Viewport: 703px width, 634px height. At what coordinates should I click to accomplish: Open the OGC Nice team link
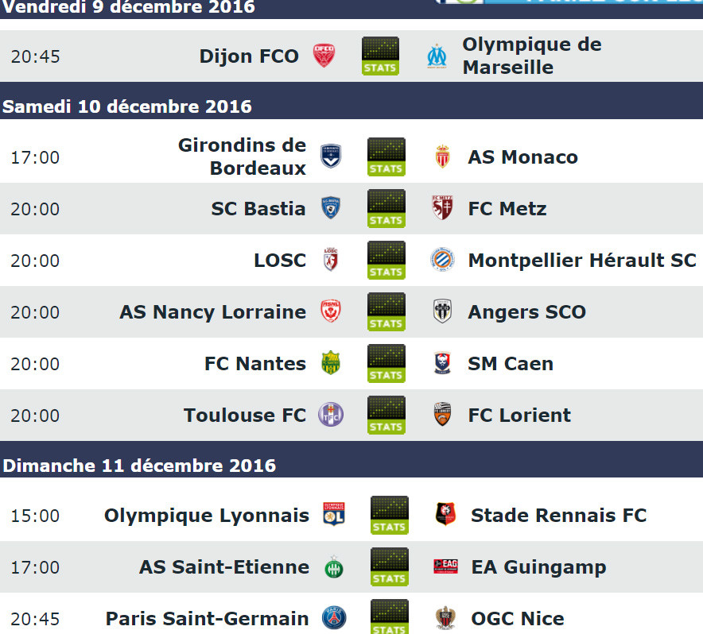[x=518, y=619]
